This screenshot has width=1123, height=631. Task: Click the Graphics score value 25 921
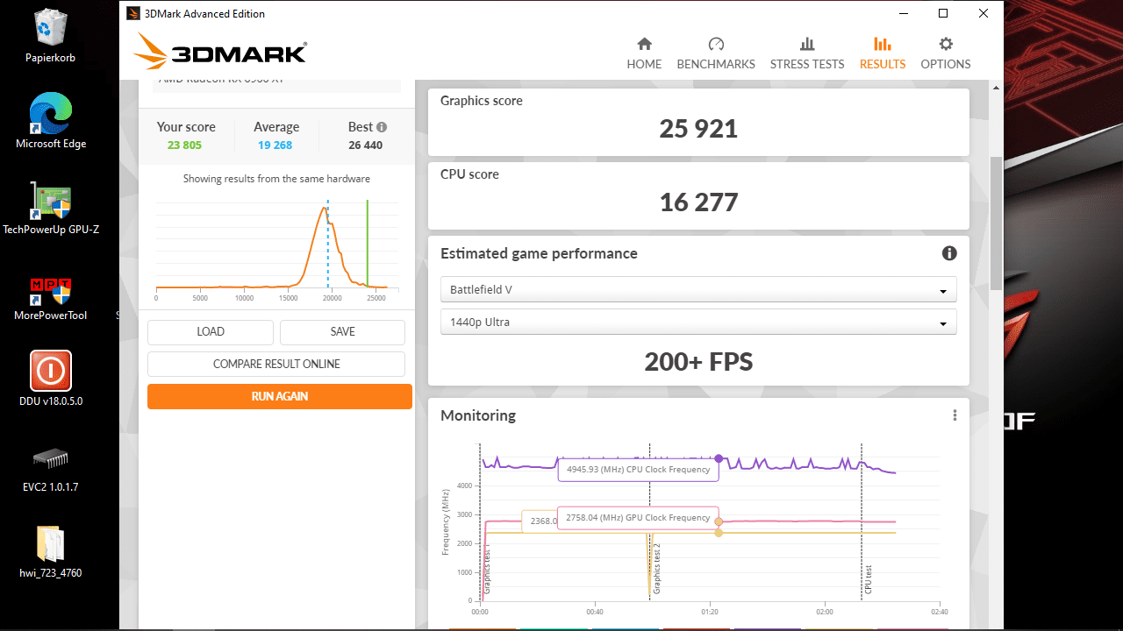click(698, 129)
